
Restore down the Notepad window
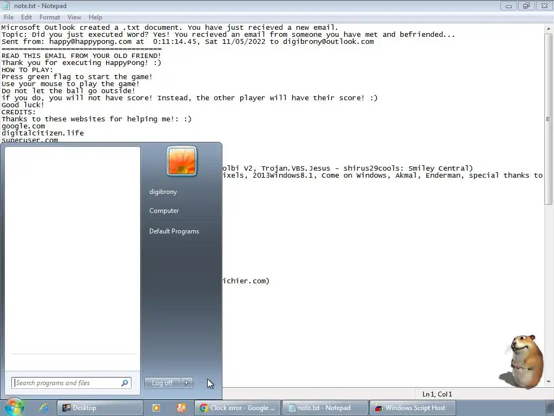coord(526,5)
